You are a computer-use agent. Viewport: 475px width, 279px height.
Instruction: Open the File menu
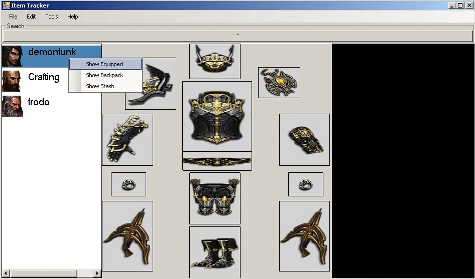pos(13,17)
